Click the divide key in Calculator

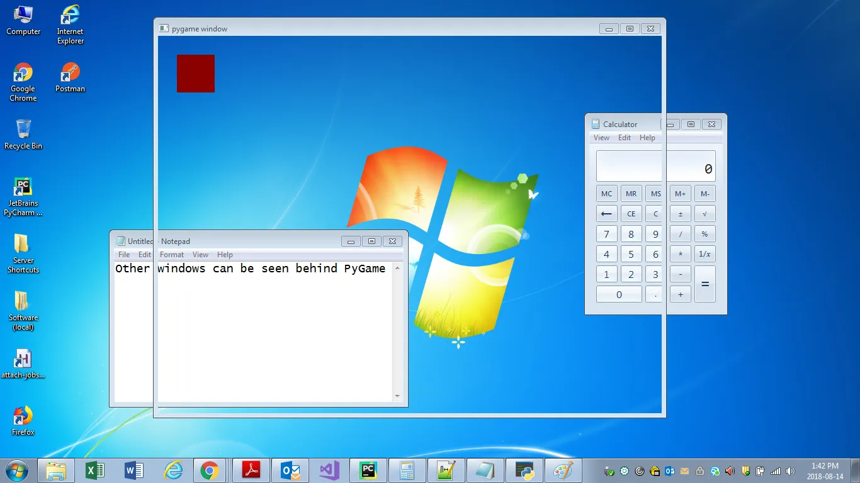(x=681, y=234)
